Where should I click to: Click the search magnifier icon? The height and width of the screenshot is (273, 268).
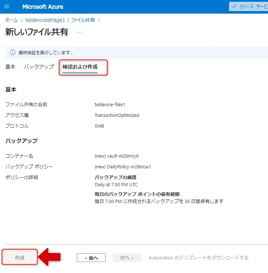click(x=234, y=7)
